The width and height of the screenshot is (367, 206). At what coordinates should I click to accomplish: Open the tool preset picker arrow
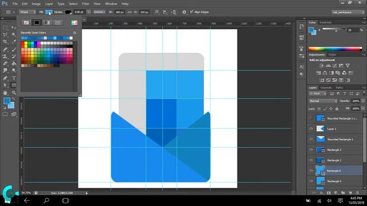click(x=14, y=12)
